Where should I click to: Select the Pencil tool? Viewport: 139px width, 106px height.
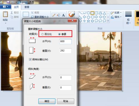click(x=54, y=15)
